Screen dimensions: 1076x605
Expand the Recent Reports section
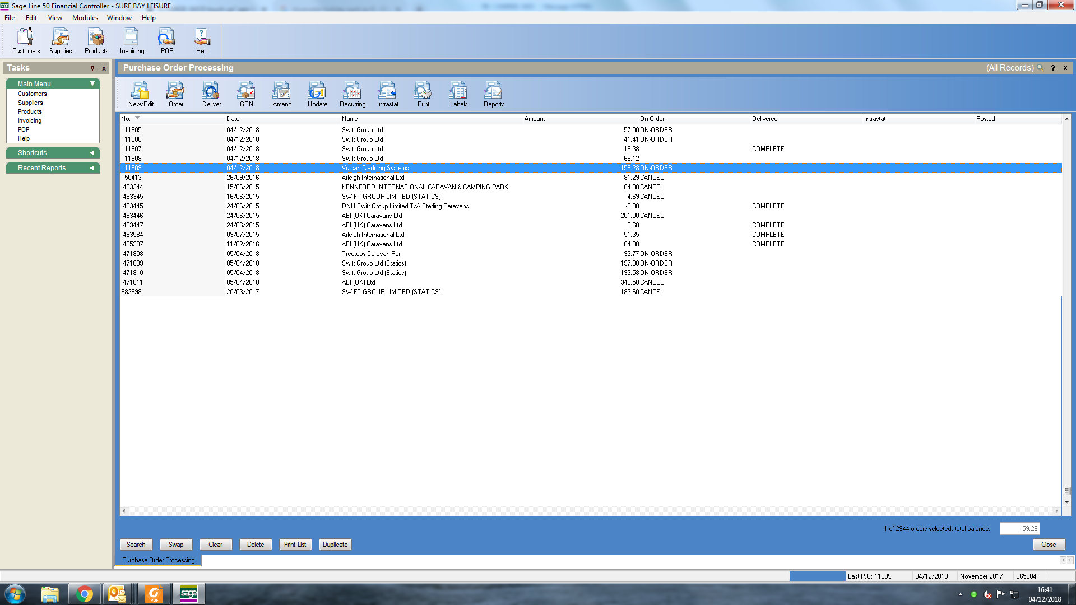click(x=92, y=168)
